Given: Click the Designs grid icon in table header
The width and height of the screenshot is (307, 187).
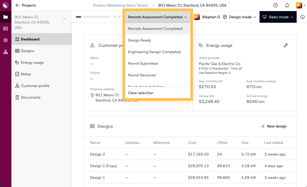Looking at the screenshot, I should tap(92, 126).
